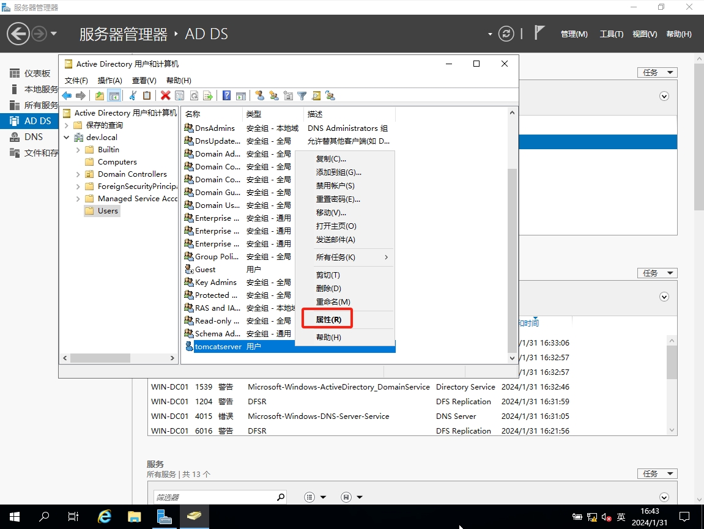
Task: Open the first 任务 dropdown at top right
Action: click(657, 72)
